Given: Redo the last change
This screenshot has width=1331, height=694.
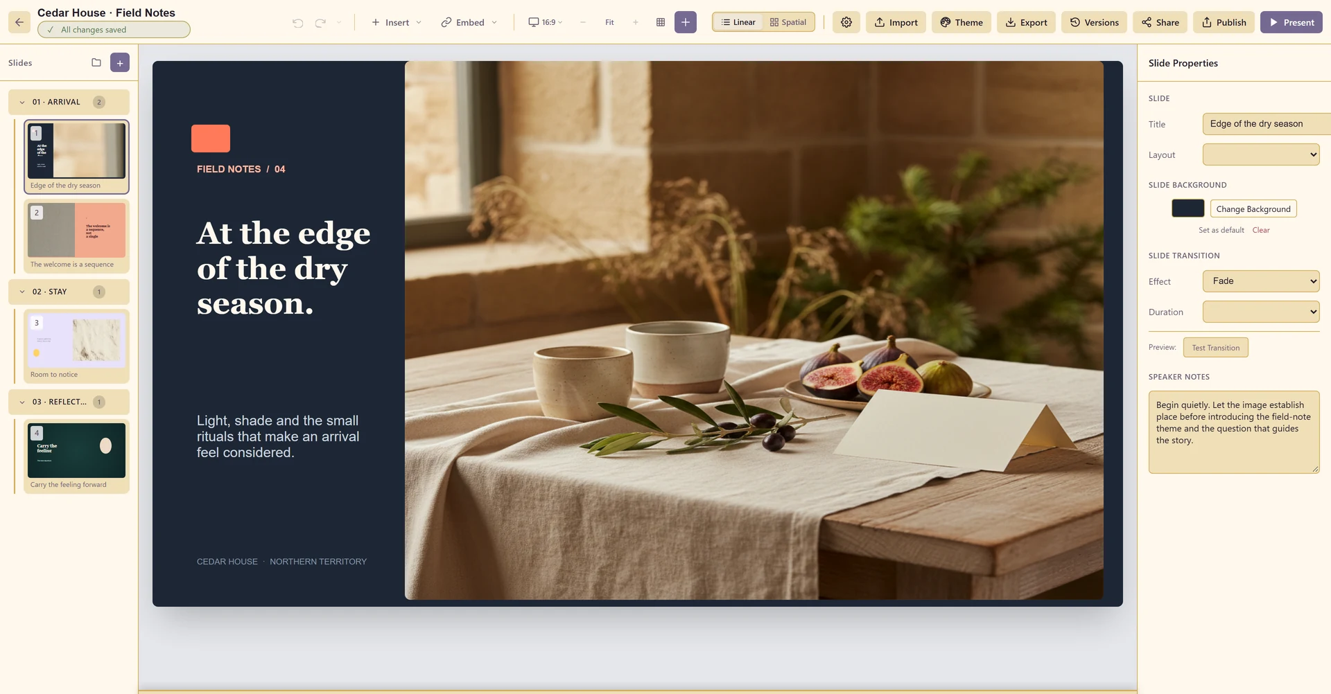Looking at the screenshot, I should click(320, 23).
